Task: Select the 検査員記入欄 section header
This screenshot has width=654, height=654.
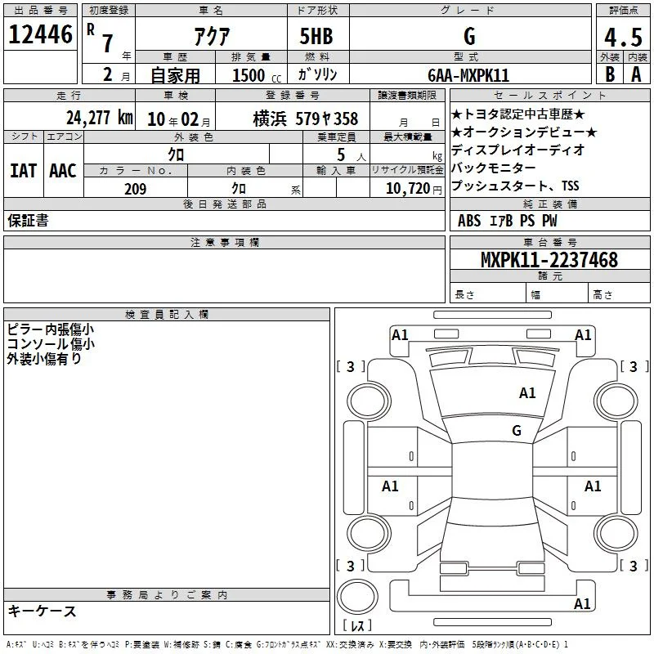Action: tap(167, 315)
